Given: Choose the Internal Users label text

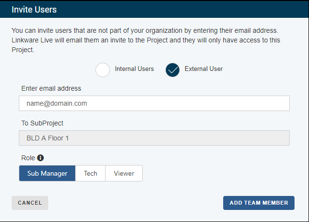Looking at the screenshot, I should coord(134,69).
